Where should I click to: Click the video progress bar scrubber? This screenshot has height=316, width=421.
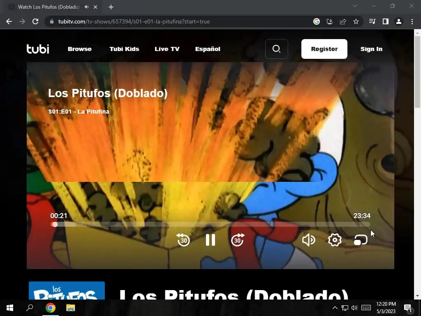[55, 224]
